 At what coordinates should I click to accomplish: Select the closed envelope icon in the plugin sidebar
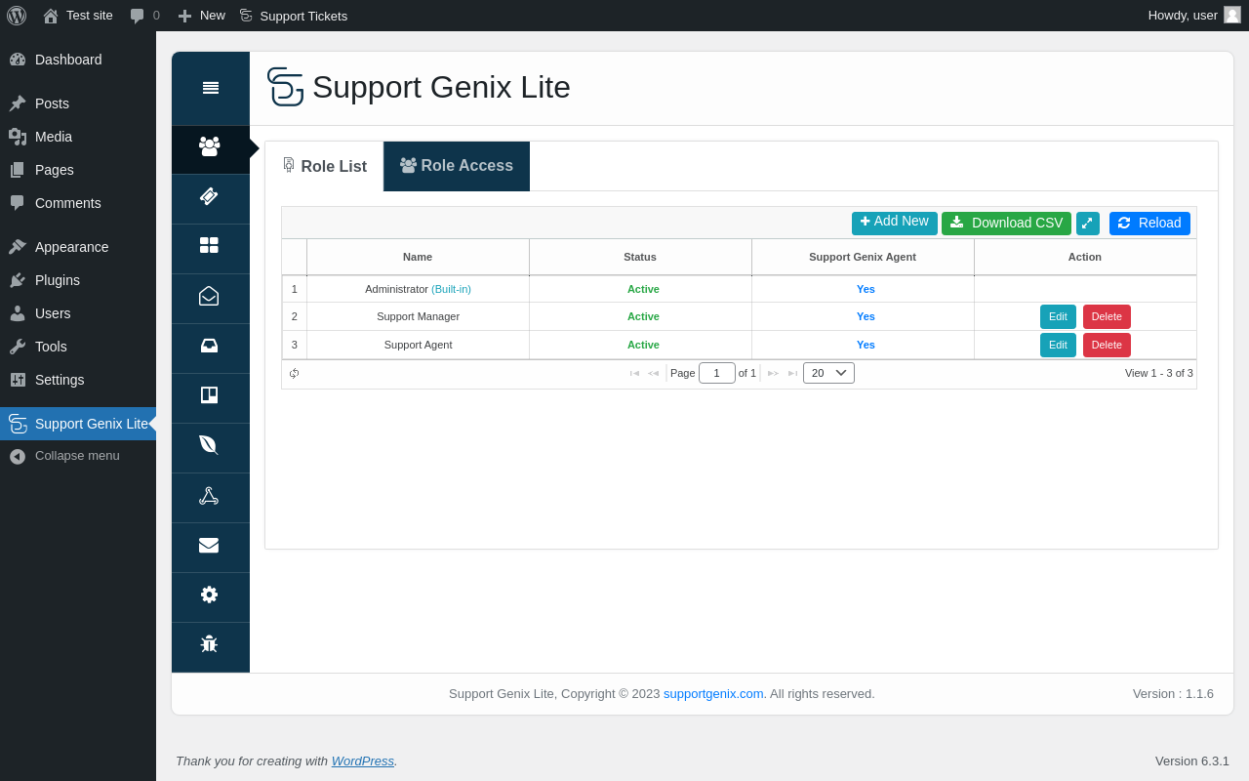(211, 548)
